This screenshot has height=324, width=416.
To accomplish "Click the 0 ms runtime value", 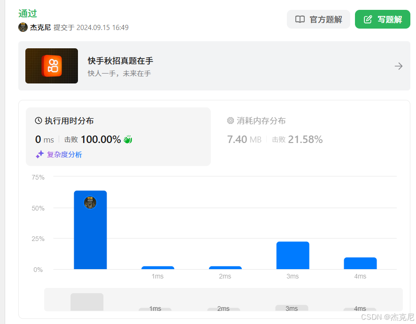I will point(45,139).
